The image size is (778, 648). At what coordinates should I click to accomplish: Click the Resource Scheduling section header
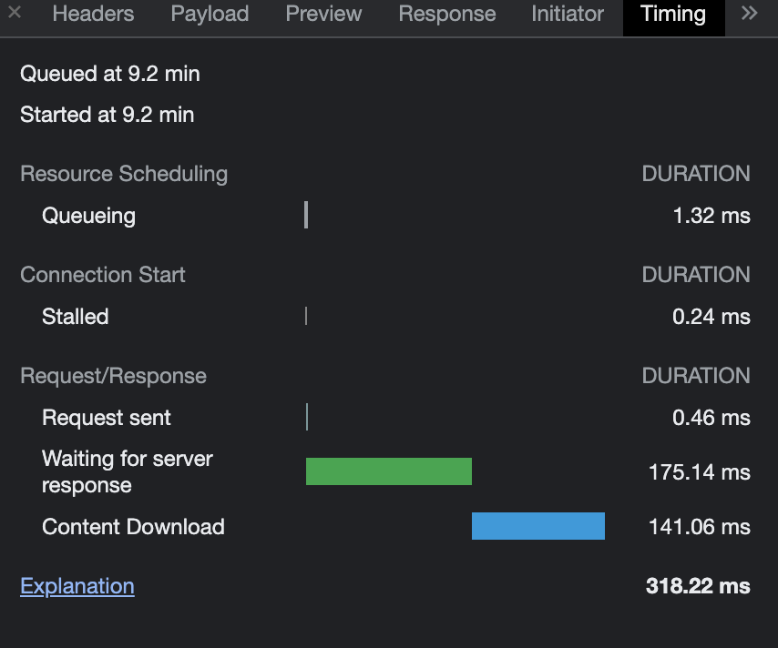[124, 174]
